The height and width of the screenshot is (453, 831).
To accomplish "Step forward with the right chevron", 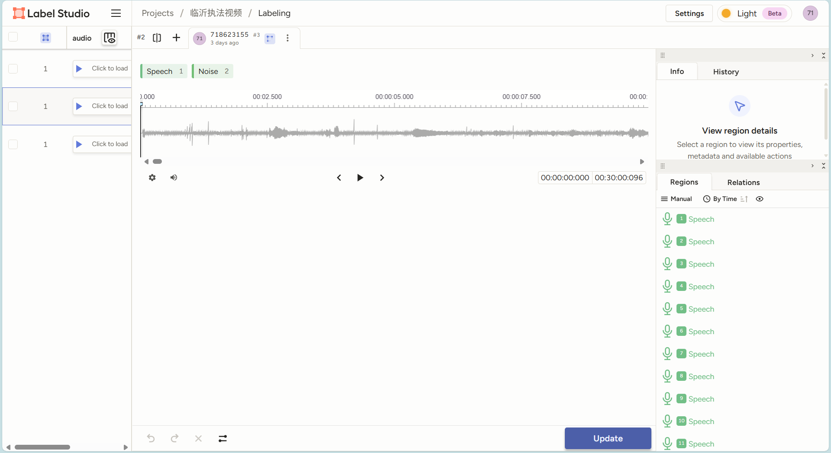I will [382, 178].
